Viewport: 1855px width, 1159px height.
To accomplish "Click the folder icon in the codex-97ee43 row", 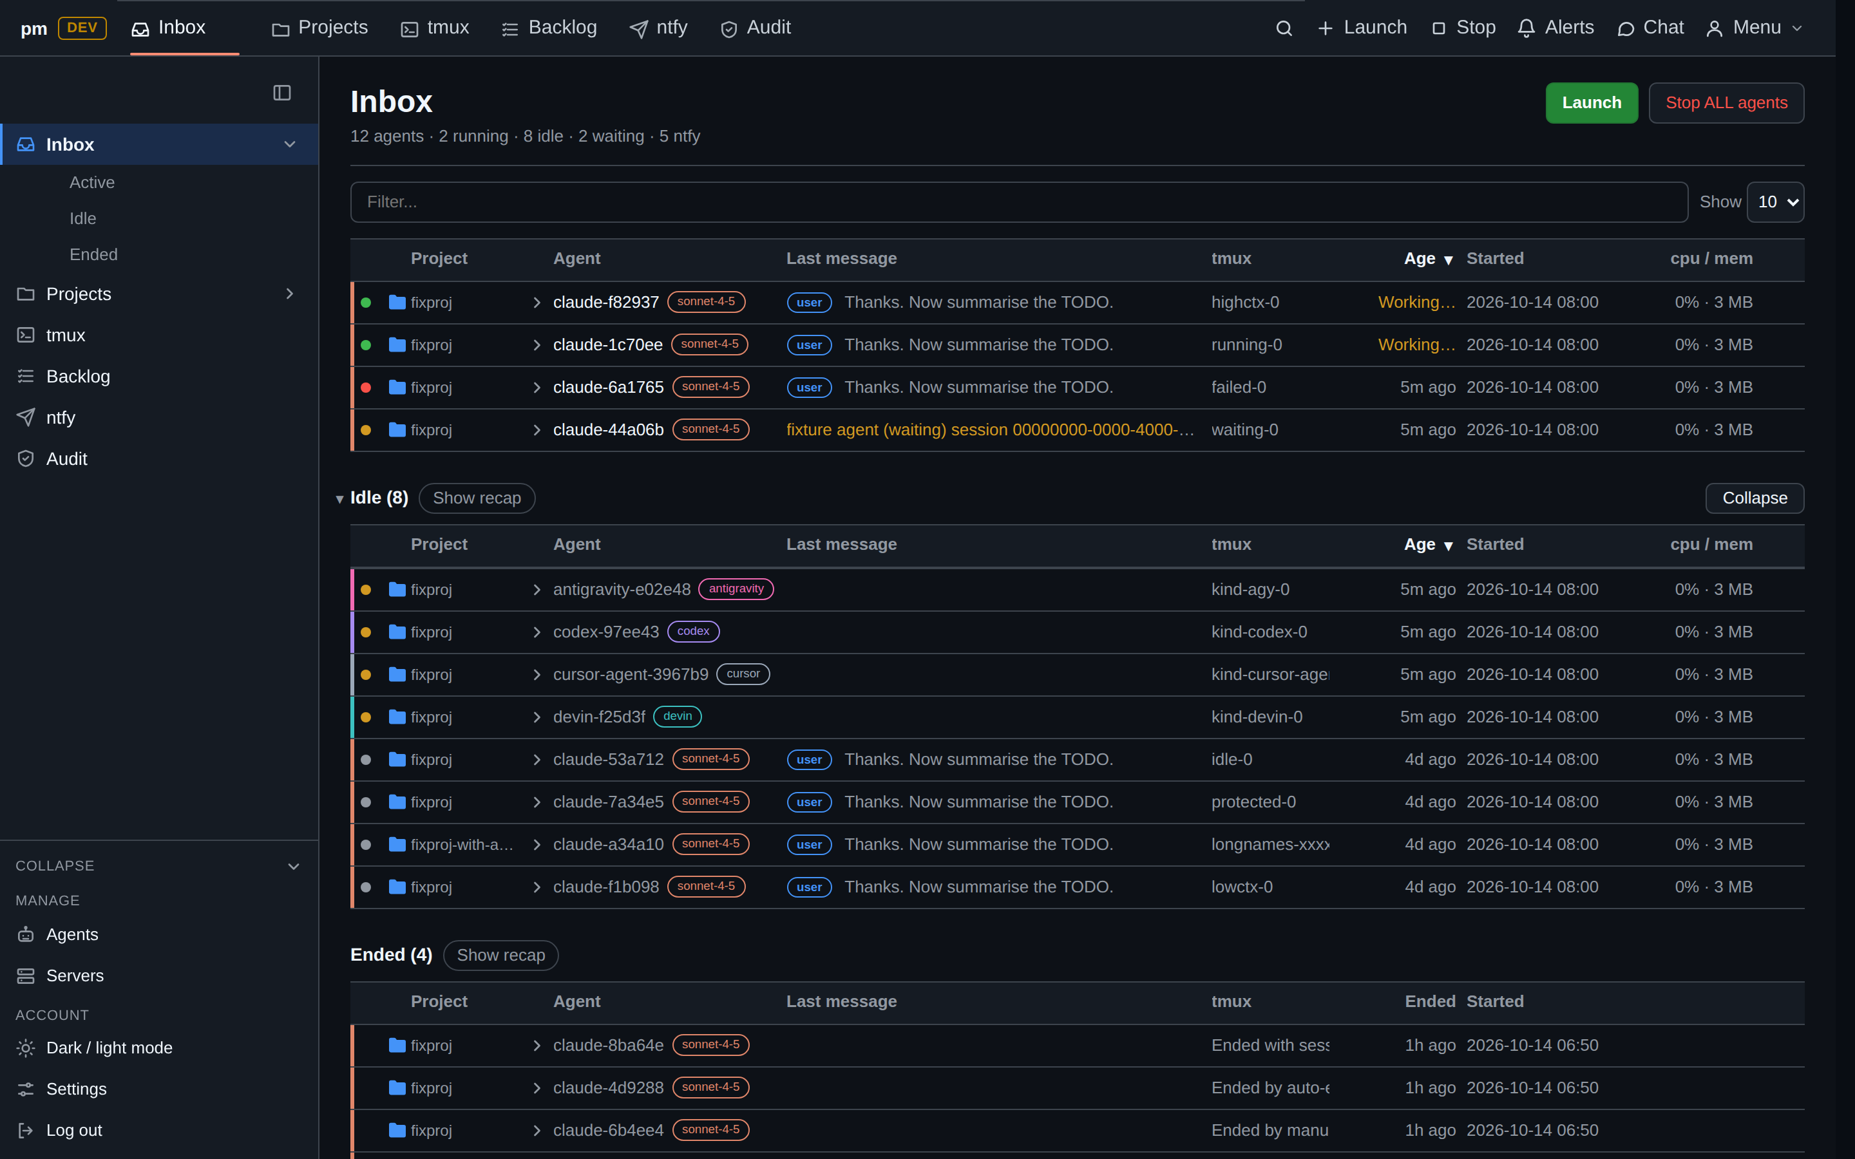I will [397, 632].
